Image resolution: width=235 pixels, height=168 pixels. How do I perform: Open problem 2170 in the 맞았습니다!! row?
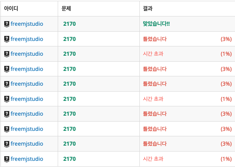(x=69, y=24)
